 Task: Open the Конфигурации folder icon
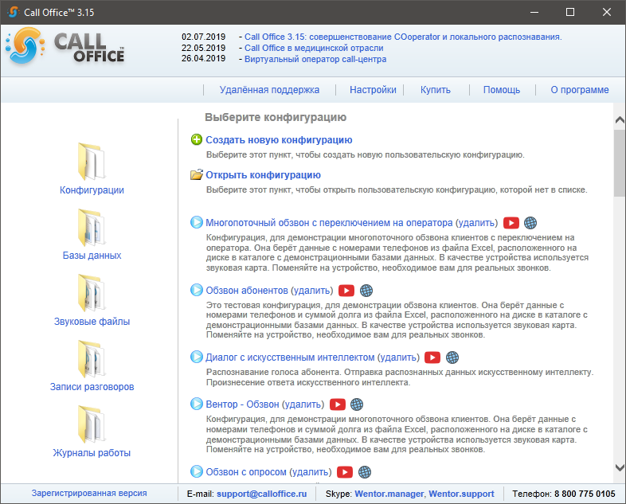tap(92, 161)
